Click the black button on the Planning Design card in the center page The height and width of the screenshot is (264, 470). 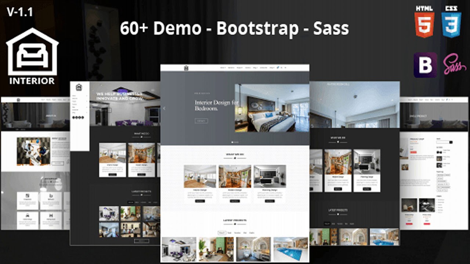(270, 201)
